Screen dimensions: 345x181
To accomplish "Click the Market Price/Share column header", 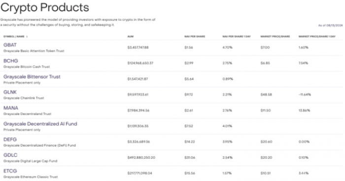I will [275, 36].
